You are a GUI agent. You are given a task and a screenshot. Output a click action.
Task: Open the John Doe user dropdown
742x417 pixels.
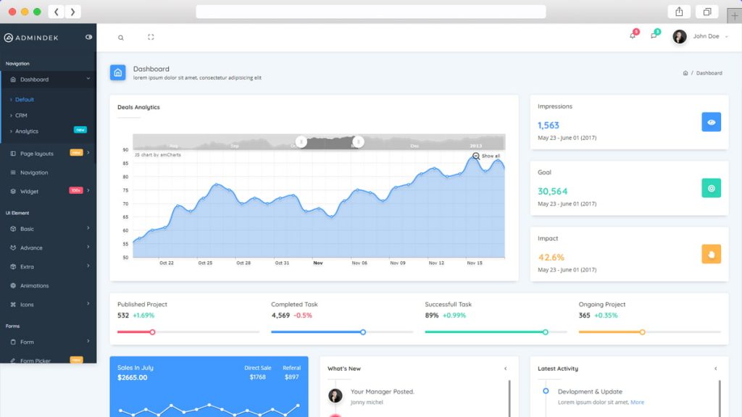701,36
